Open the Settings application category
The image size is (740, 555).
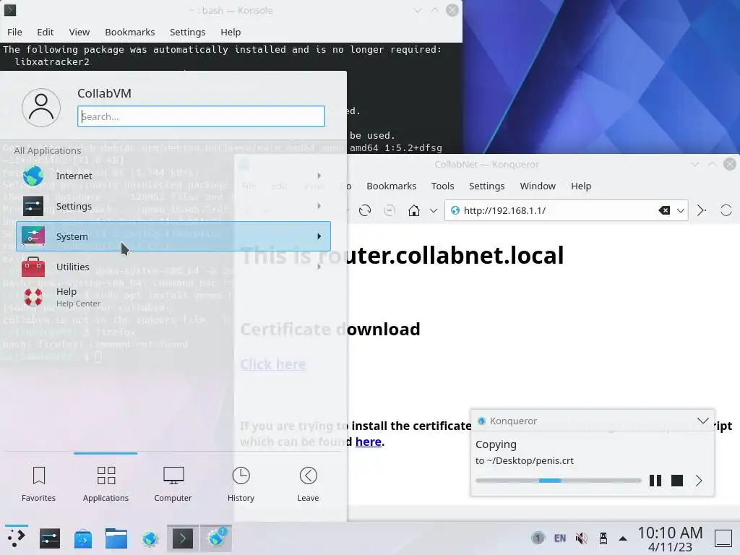173,206
